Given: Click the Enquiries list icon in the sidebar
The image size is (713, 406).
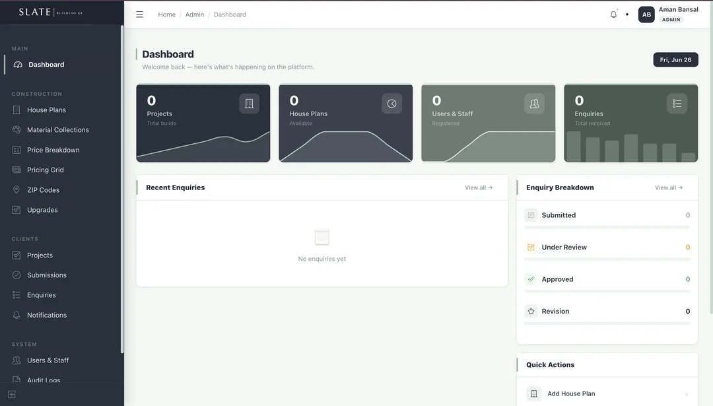Looking at the screenshot, I should [17, 295].
